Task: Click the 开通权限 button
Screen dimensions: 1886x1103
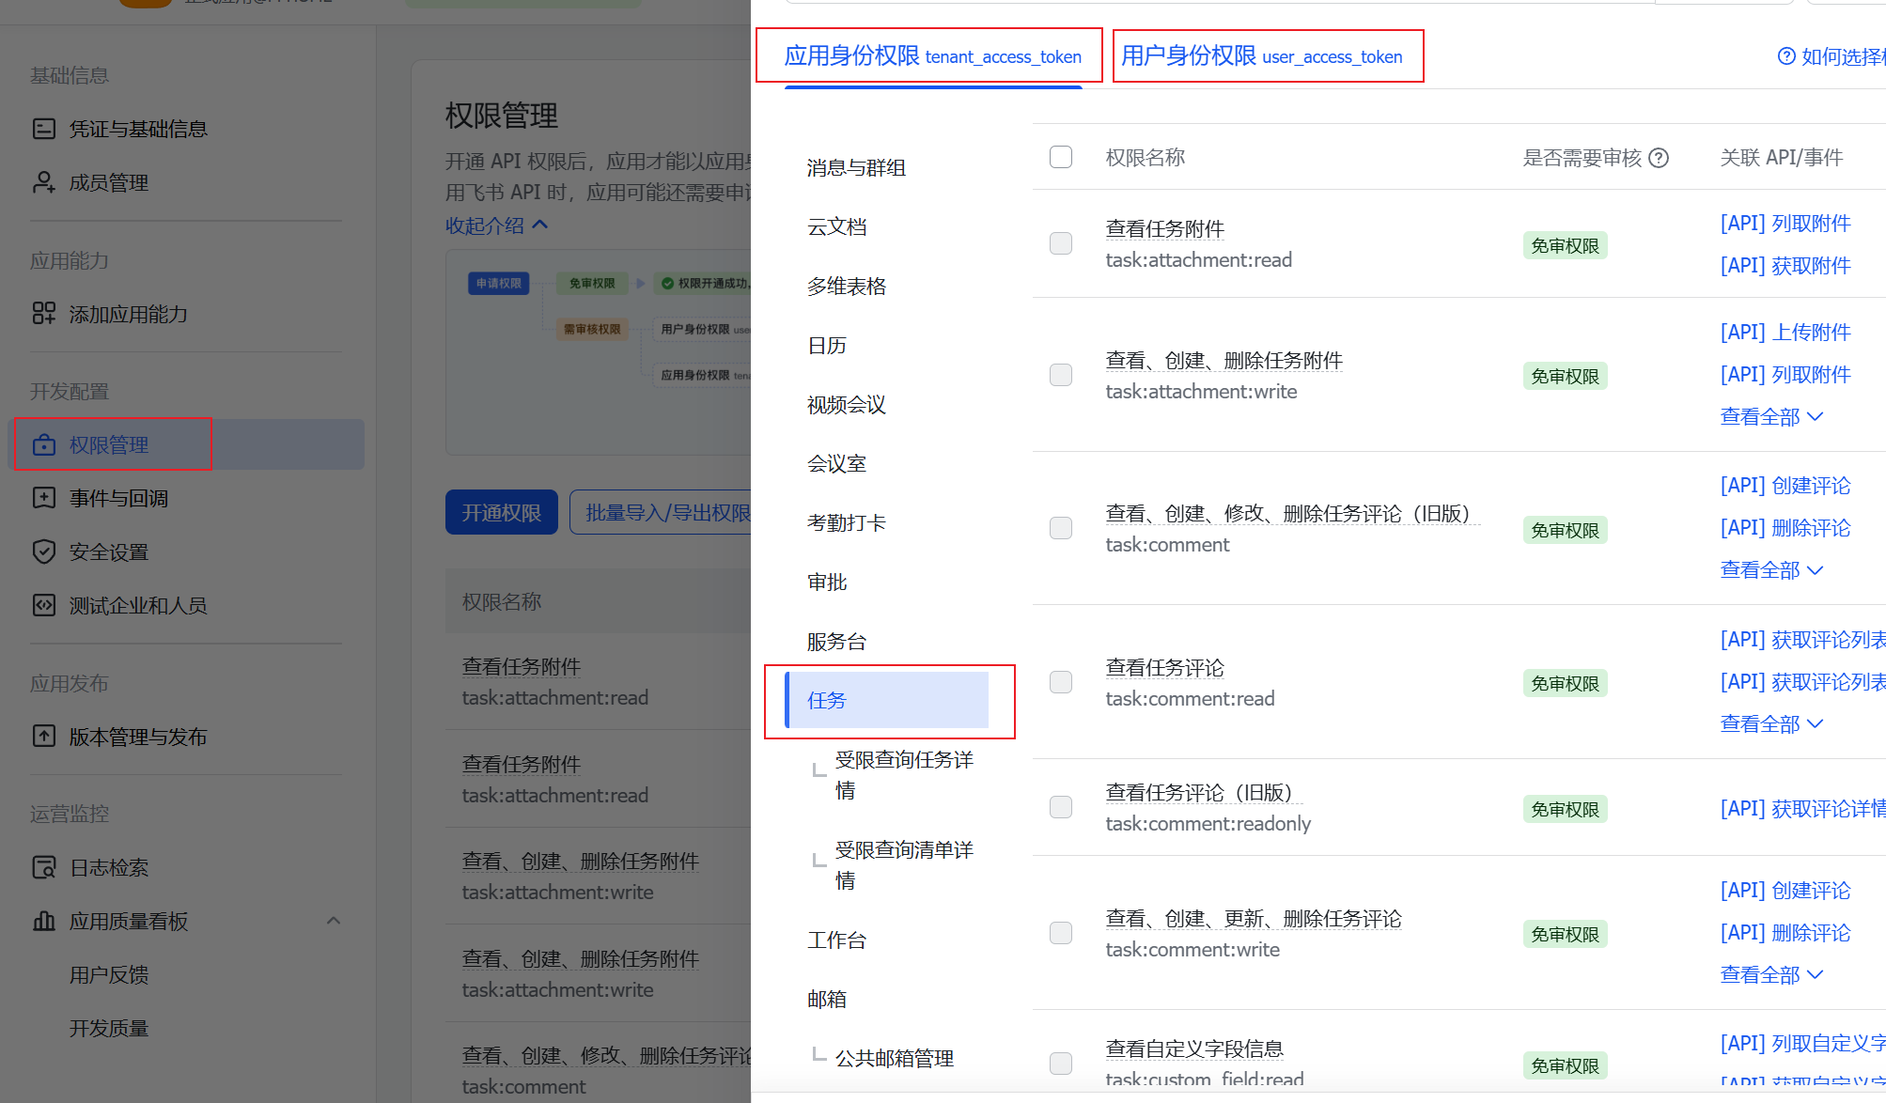Action: (502, 513)
